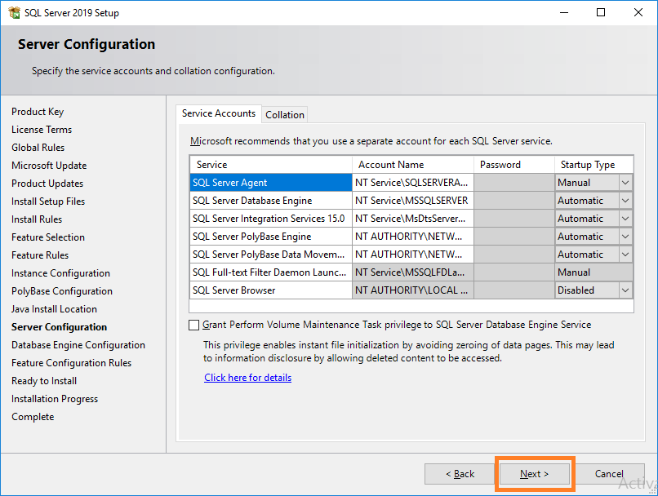The image size is (658, 496).
Task: Click the Product Updates step in sidebar
Action: coord(47,184)
